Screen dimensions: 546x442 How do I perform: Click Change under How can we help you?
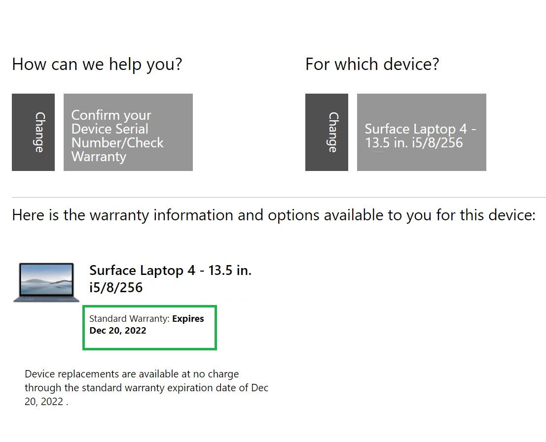pyautogui.click(x=33, y=132)
